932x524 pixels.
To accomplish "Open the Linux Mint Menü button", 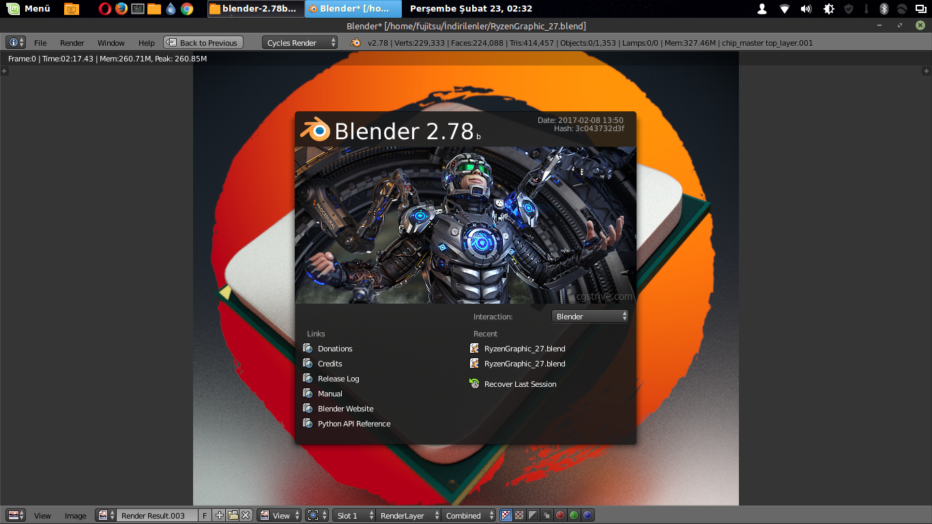I will [29, 9].
